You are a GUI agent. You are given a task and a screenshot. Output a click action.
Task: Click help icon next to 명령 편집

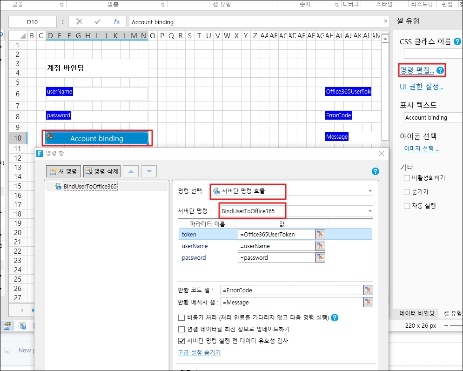pyautogui.click(x=440, y=71)
